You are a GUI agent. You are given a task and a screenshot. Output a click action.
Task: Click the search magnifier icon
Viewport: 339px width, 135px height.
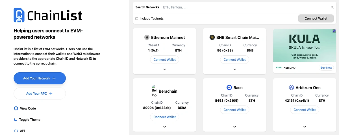click(332, 7)
